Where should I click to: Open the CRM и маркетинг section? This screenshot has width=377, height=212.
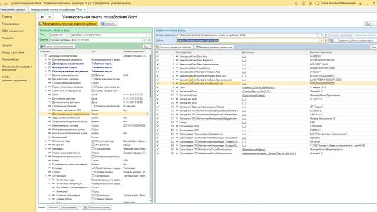coord(13,31)
